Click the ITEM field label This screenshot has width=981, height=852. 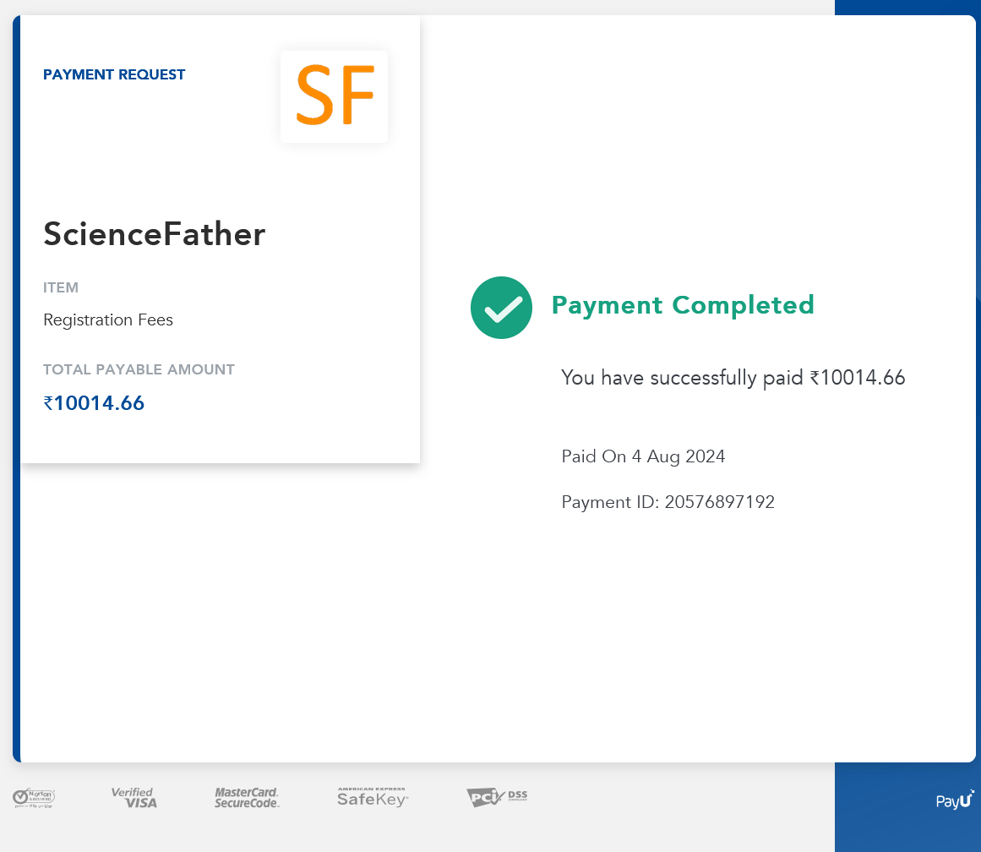click(x=61, y=287)
